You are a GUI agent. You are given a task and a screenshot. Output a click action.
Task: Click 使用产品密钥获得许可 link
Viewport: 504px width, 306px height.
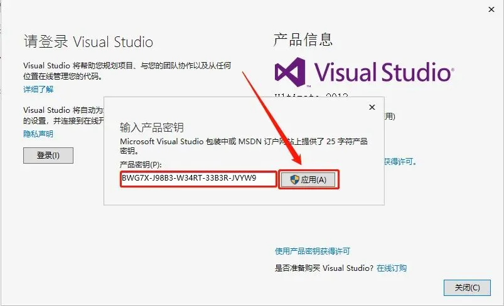[x=313, y=251]
